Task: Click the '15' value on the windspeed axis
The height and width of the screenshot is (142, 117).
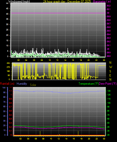Action: pos(7,40)
